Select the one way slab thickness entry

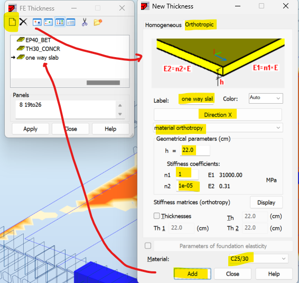pos(38,58)
